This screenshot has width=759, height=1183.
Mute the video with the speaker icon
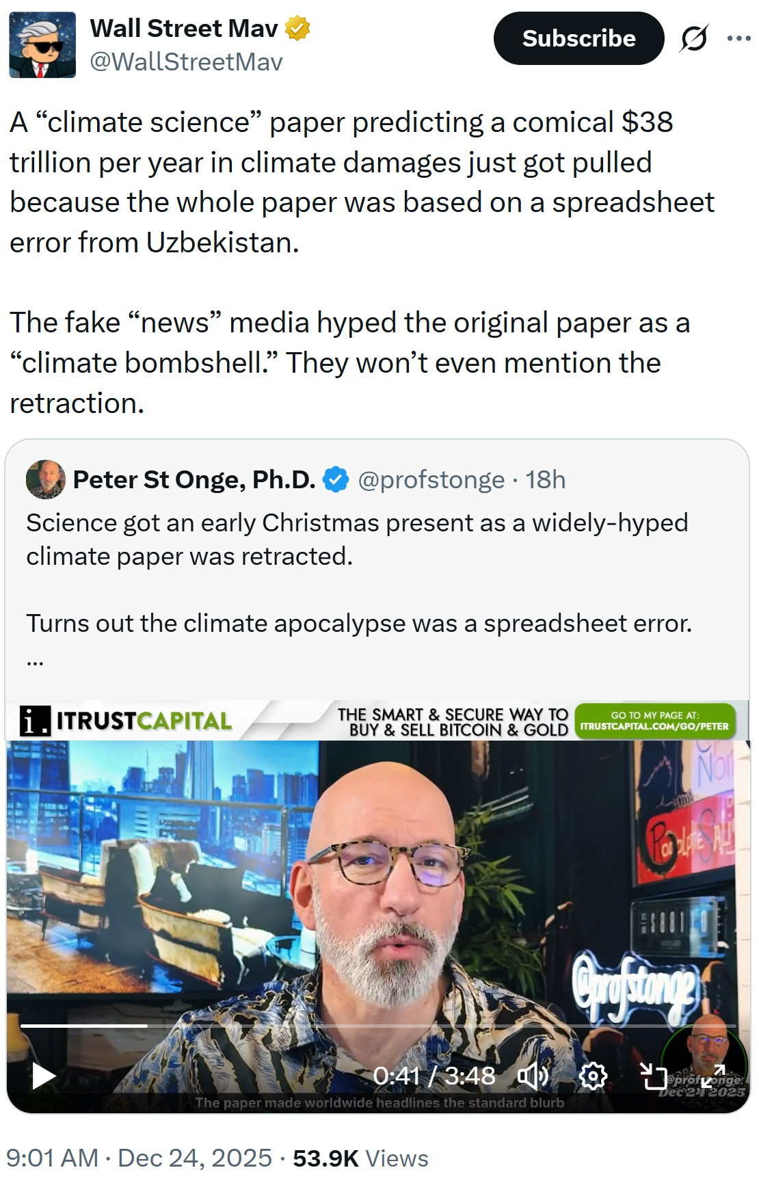pos(532,1076)
